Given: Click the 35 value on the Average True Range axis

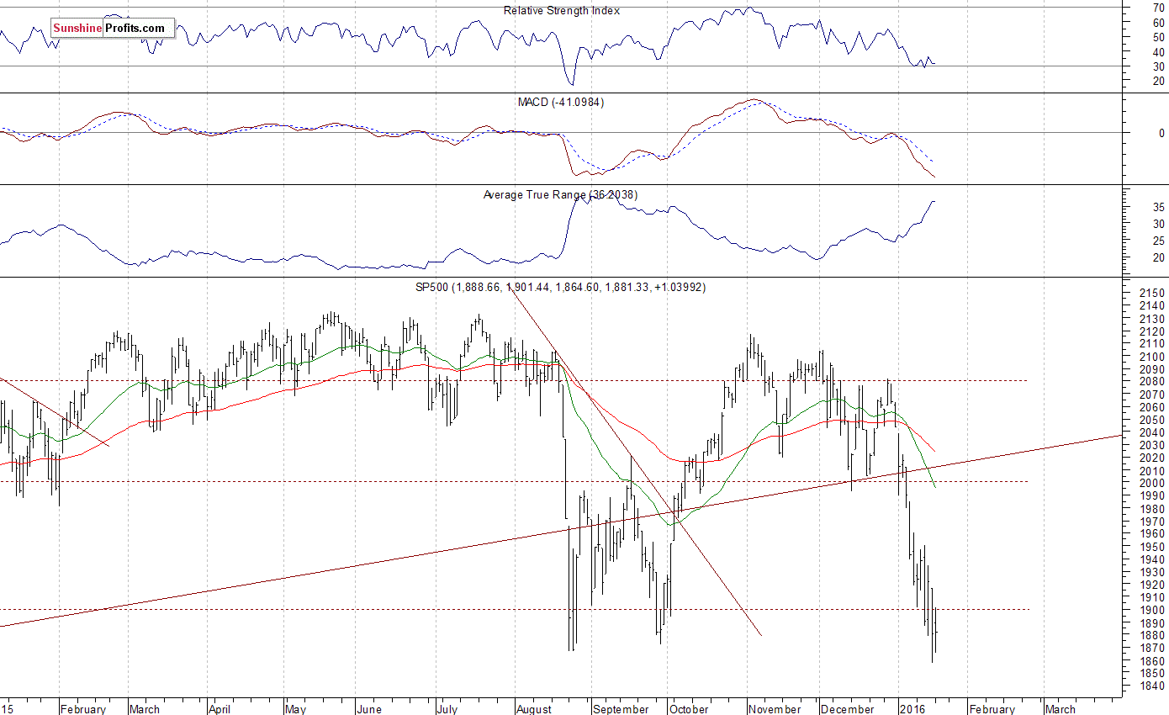Looking at the screenshot, I should click(x=1159, y=207).
